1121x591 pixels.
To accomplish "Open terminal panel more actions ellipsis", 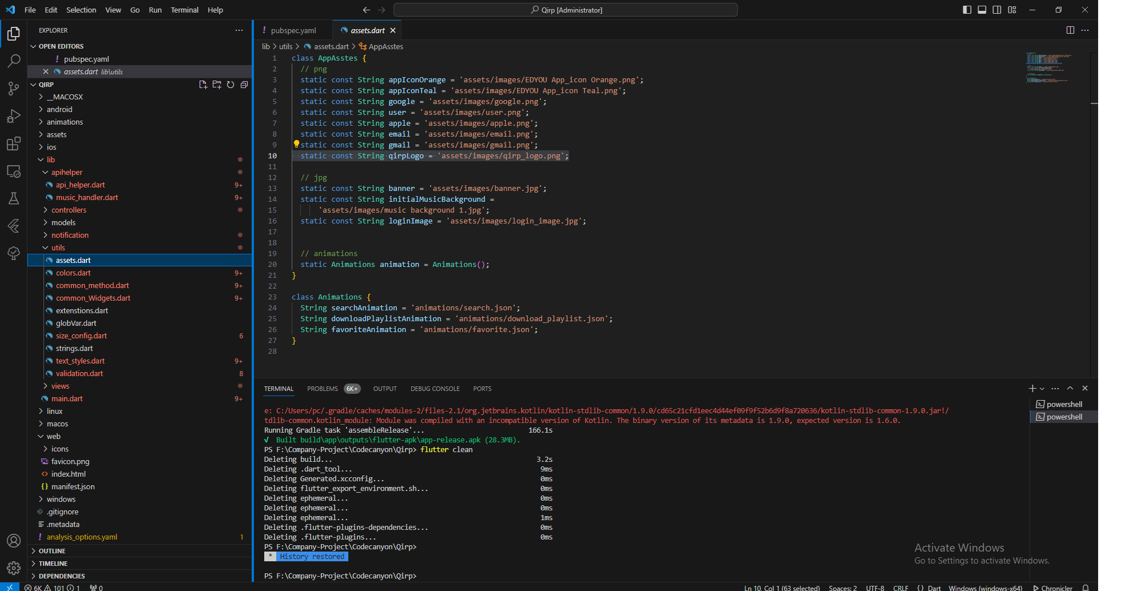I will [x=1055, y=388].
